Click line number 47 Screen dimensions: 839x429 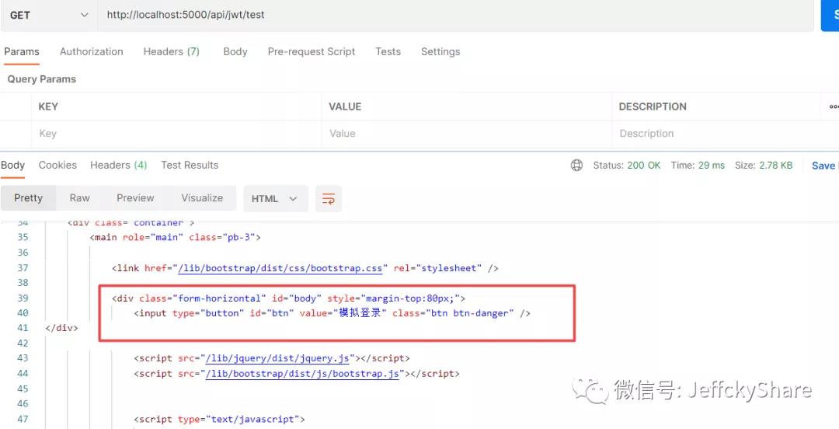pos(23,419)
